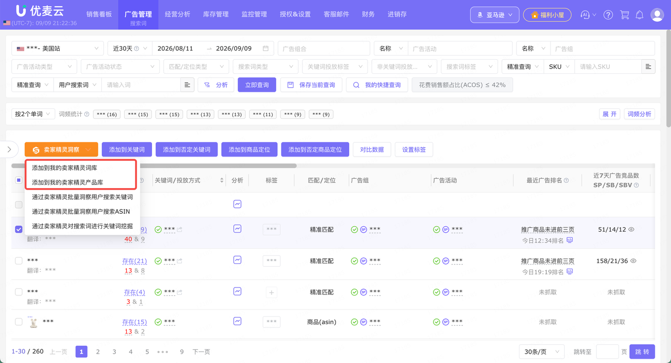Click the 添加到否定关键词 button
The width and height of the screenshot is (671, 363).
[187, 149]
